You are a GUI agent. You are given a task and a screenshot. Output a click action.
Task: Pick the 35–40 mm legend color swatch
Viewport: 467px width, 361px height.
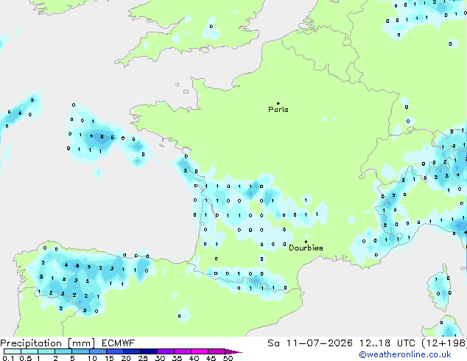coord(183,351)
